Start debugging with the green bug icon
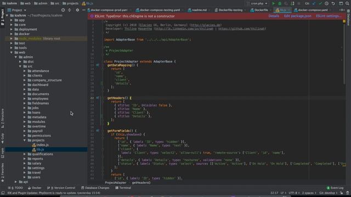 280,3
